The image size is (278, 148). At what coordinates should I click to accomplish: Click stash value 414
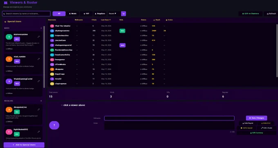click(x=154, y=40)
